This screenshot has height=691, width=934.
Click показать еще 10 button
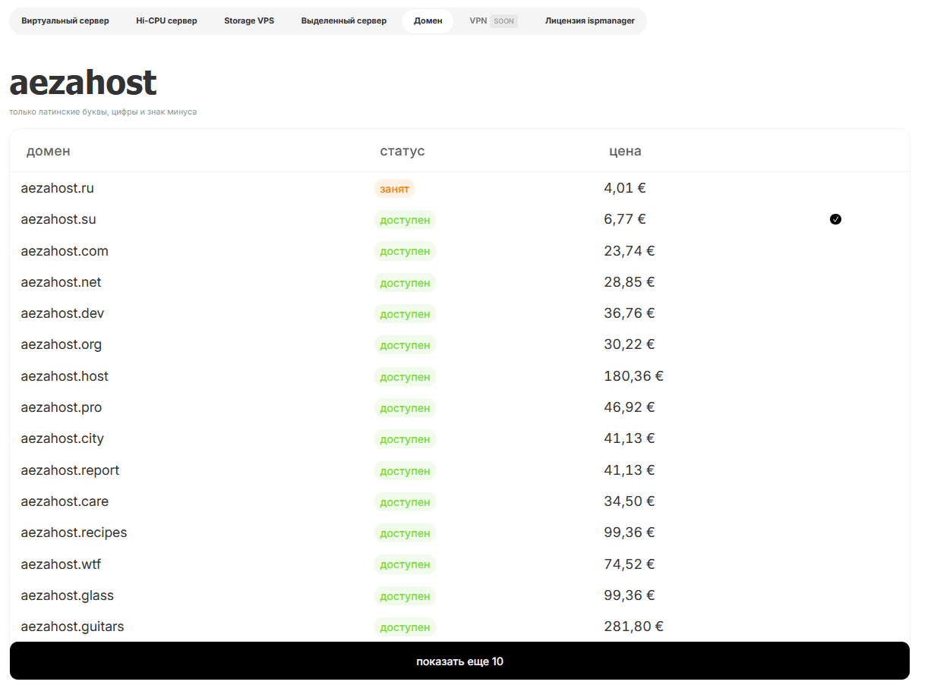point(459,661)
